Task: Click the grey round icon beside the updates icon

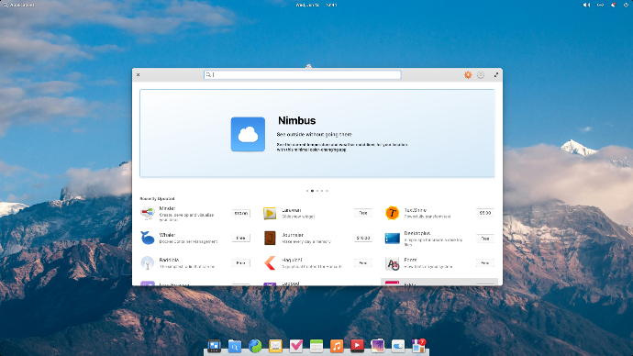Action: (481, 74)
